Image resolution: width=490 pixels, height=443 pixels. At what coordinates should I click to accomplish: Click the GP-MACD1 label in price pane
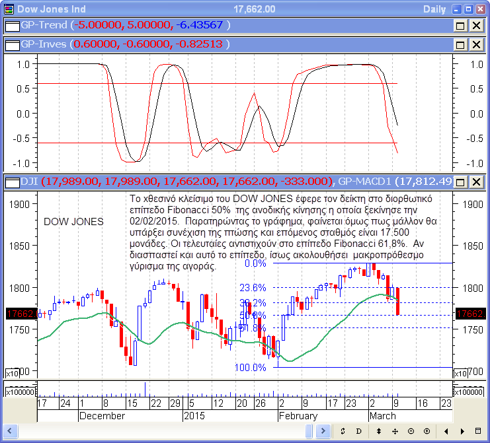coord(365,182)
